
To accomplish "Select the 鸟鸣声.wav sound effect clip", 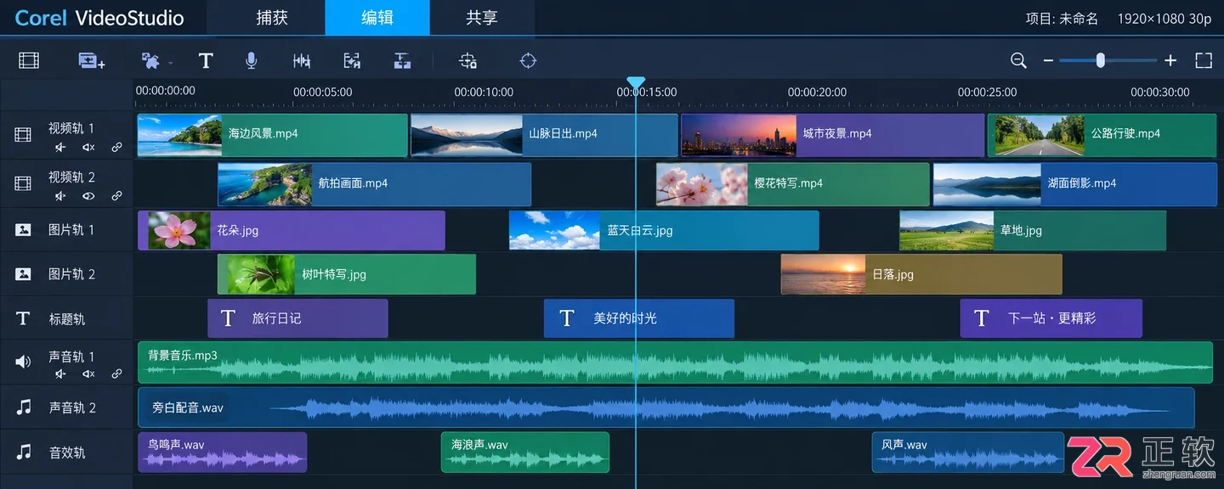I will (x=223, y=452).
